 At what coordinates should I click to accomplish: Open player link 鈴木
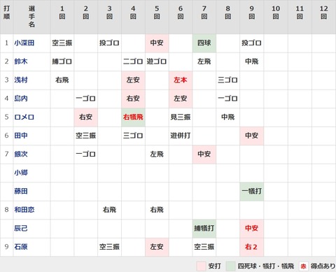point(21,62)
